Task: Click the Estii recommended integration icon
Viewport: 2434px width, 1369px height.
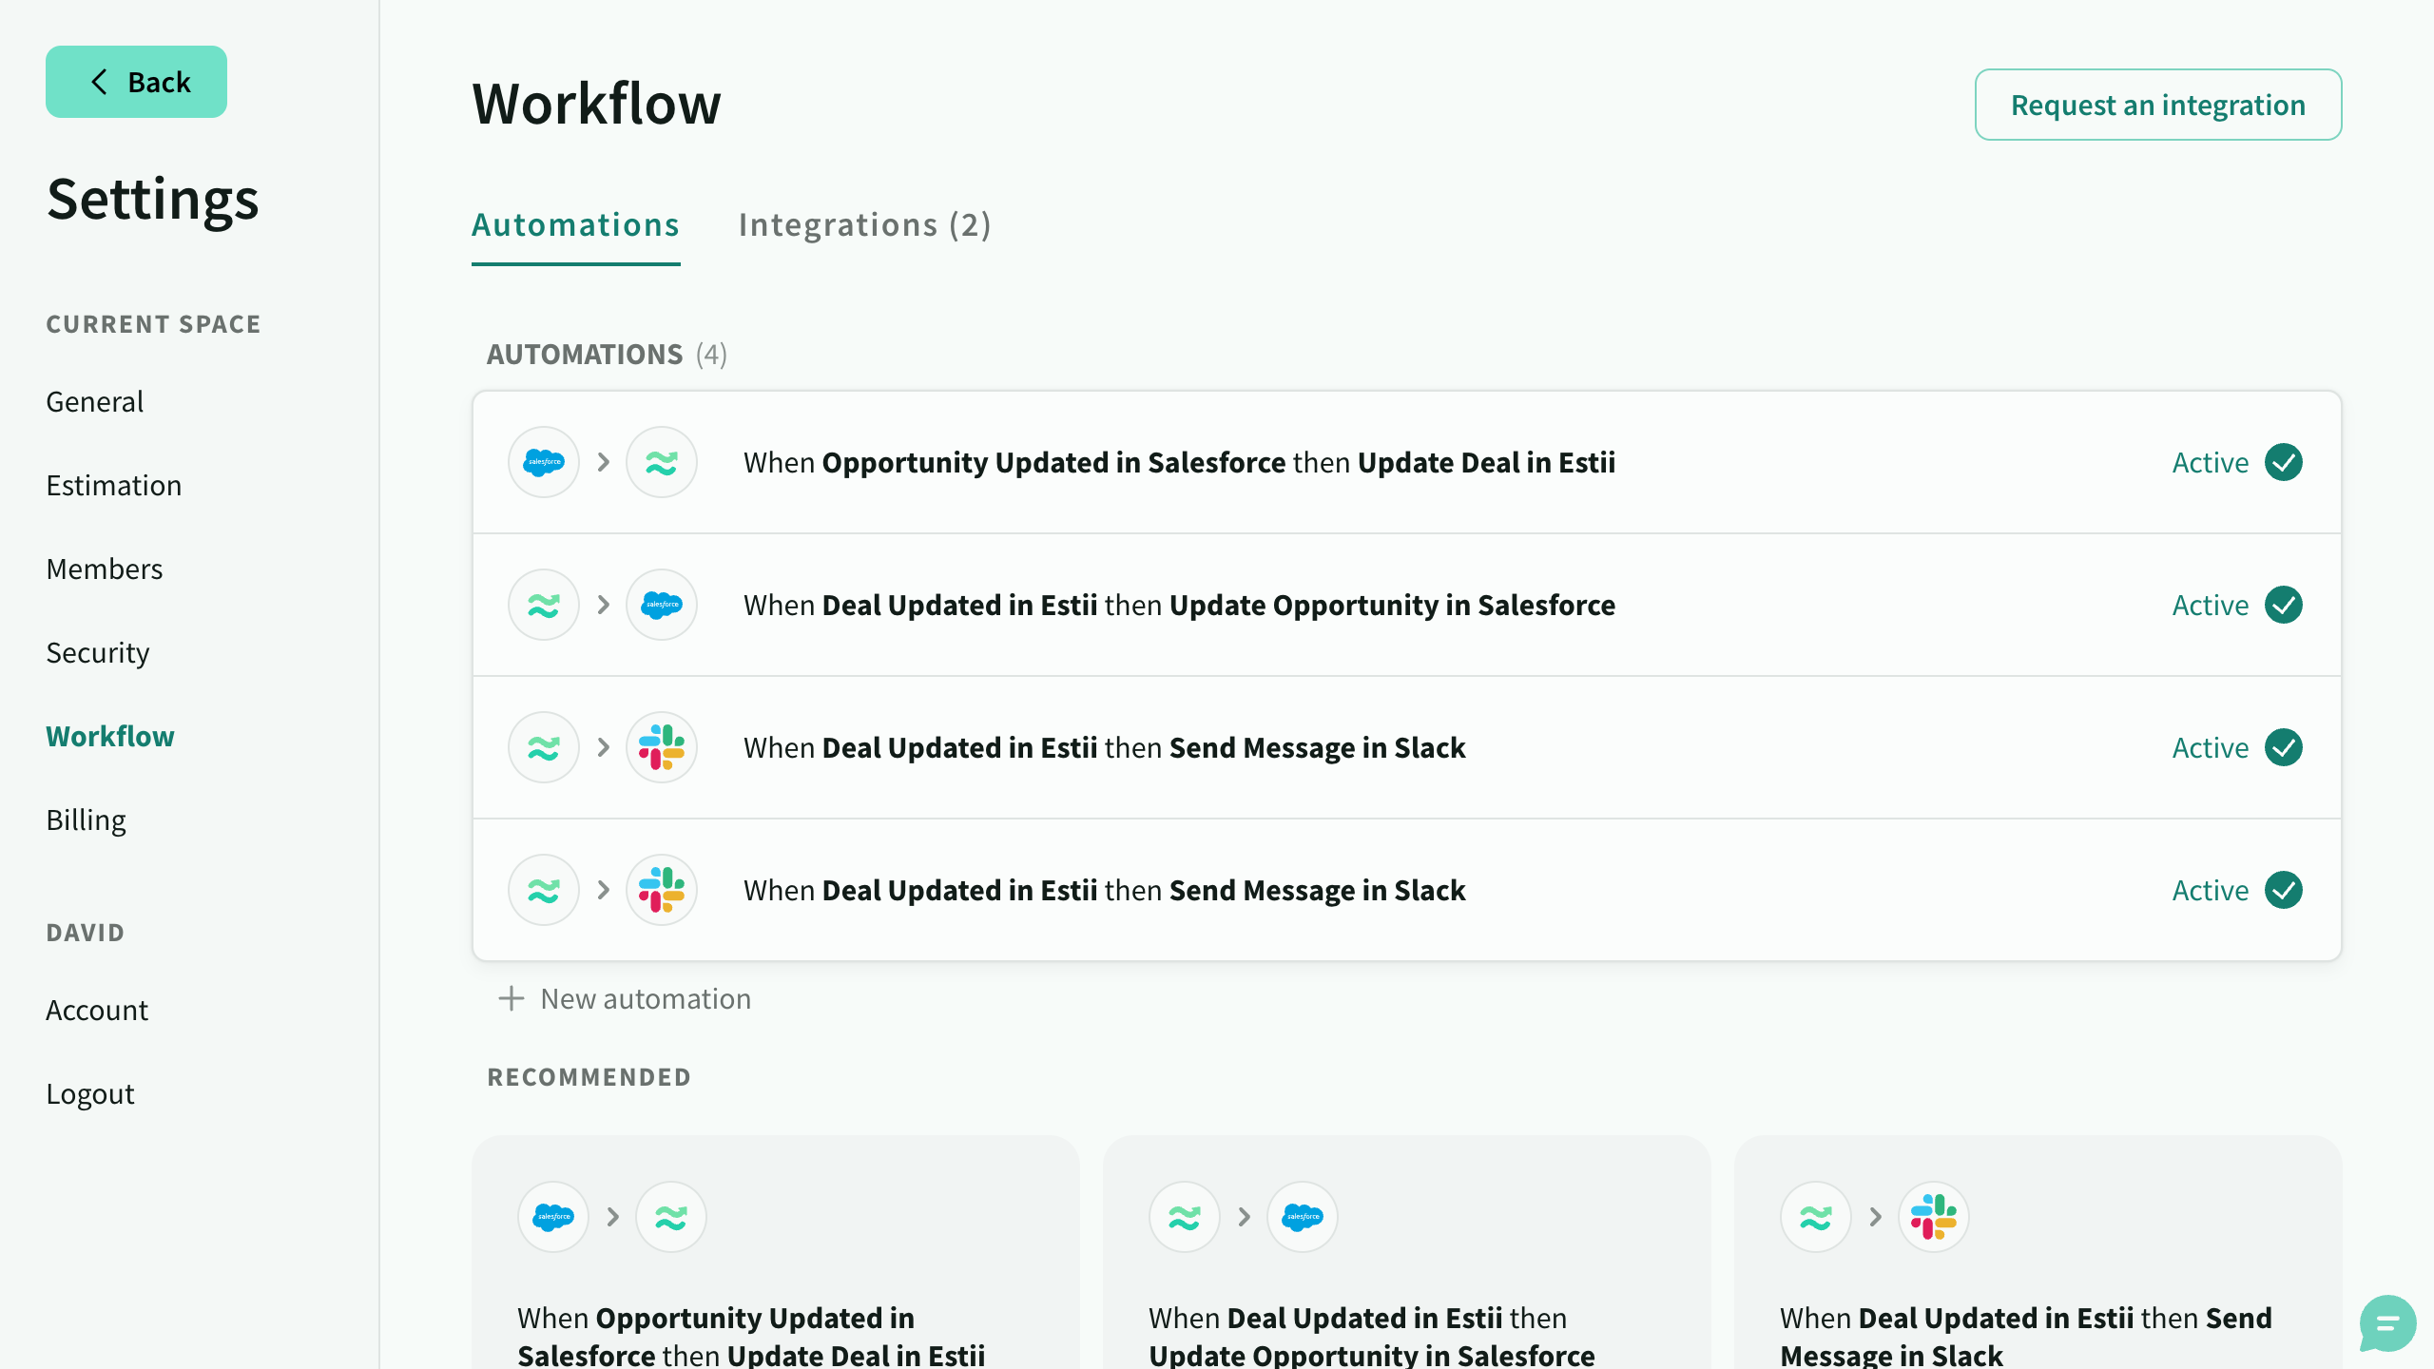Action: coord(670,1215)
